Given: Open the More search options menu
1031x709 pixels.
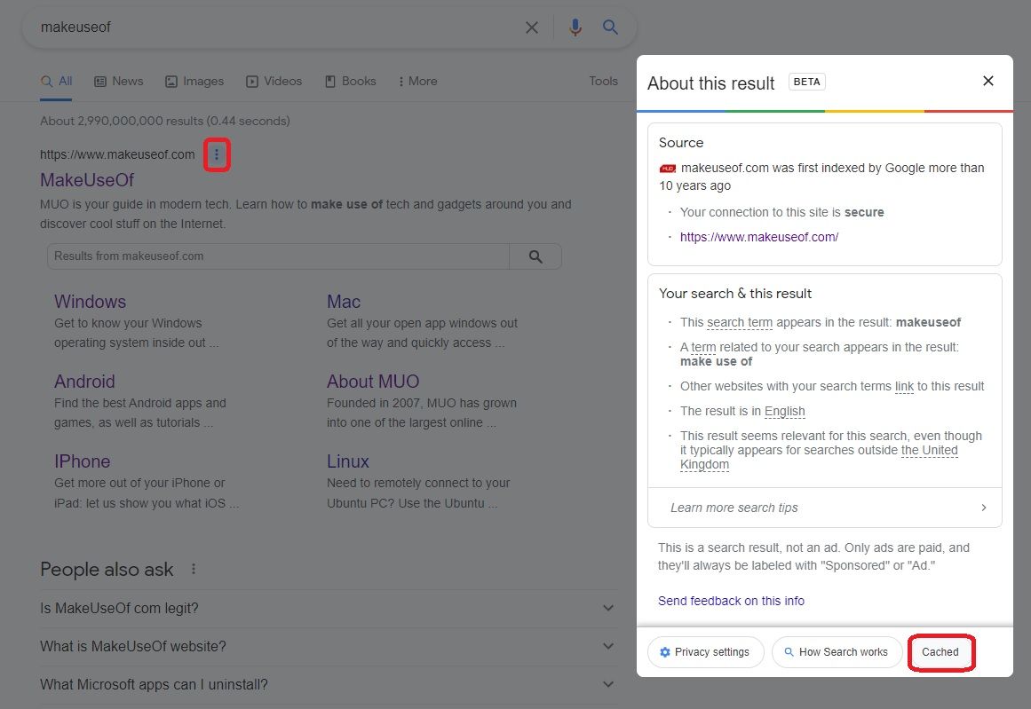Looking at the screenshot, I should 417,81.
